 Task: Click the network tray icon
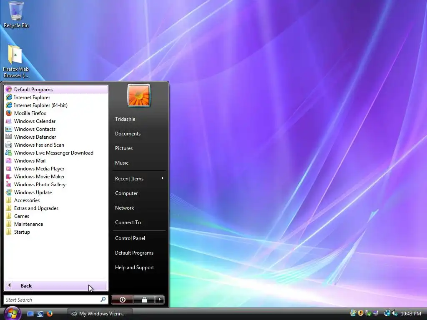click(387, 313)
